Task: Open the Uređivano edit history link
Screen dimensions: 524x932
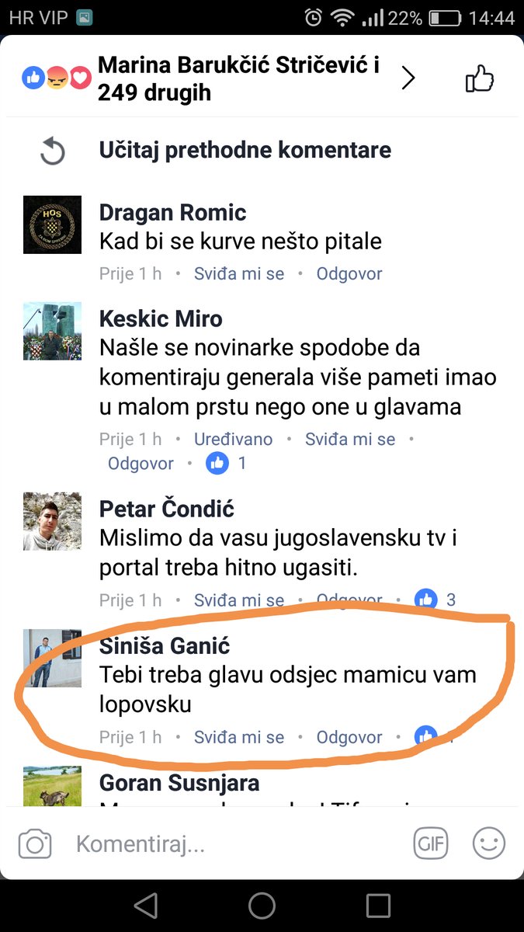Action: (233, 439)
